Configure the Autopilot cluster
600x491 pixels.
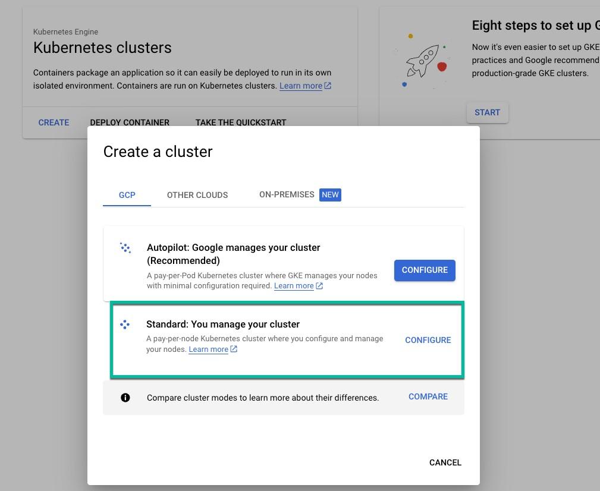425,270
